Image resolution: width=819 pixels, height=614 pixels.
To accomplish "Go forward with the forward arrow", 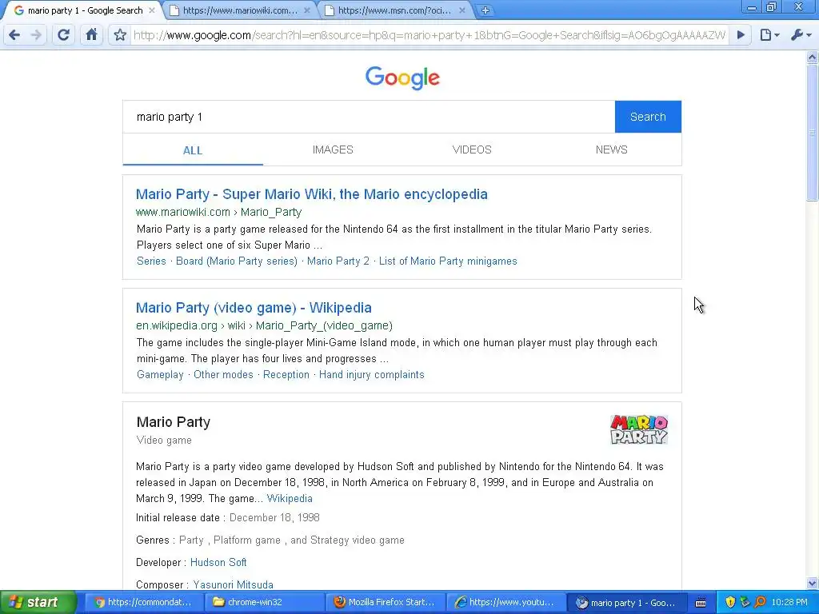I will coord(36,35).
